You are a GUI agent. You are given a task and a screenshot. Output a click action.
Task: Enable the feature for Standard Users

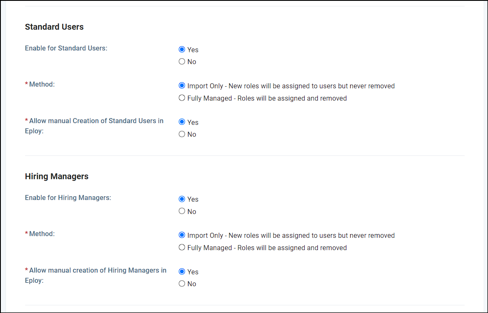[x=182, y=49]
